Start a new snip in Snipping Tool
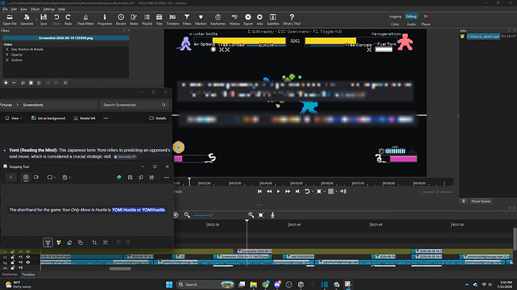Screen dimensions: 517x290 coord(10,178)
